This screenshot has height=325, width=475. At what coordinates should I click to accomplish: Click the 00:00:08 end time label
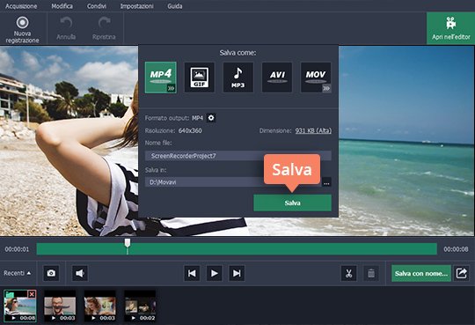[x=456, y=249]
